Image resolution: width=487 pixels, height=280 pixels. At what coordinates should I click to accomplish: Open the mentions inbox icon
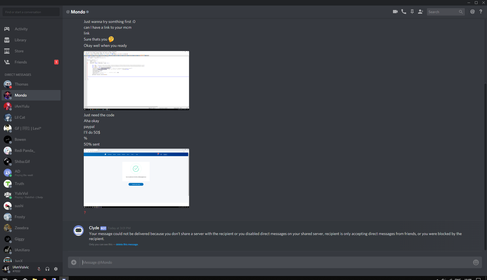point(473,12)
